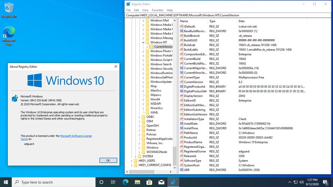Select the Registry Editor taskbar icon

[173, 182]
